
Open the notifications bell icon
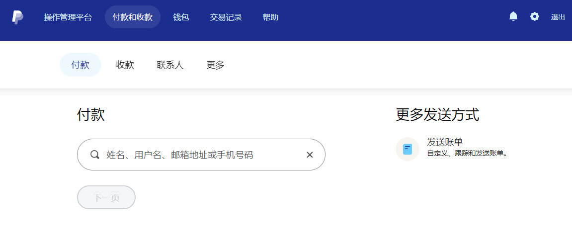click(513, 16)
